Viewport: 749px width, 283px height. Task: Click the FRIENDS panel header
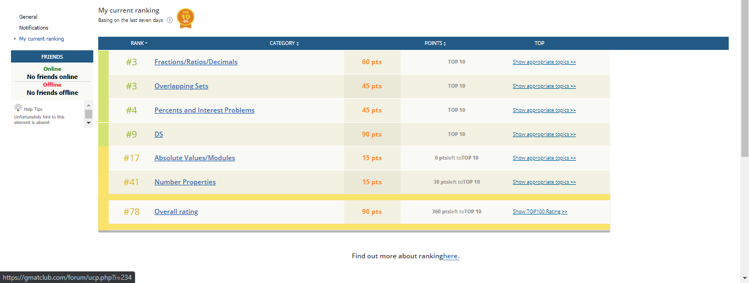pyautogui.click(x=52, y=56)
